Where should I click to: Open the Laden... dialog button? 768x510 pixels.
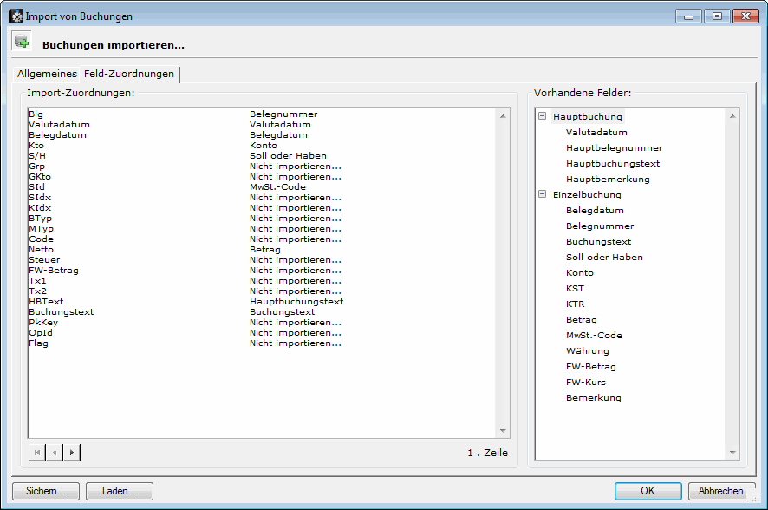point(120,491)
